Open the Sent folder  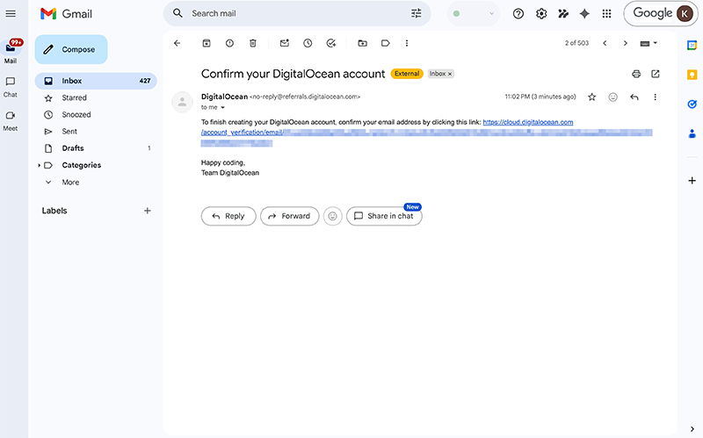click(x=69, y=132)
